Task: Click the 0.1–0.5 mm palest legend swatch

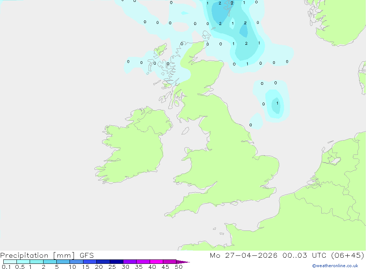Action: coord(10,262)
